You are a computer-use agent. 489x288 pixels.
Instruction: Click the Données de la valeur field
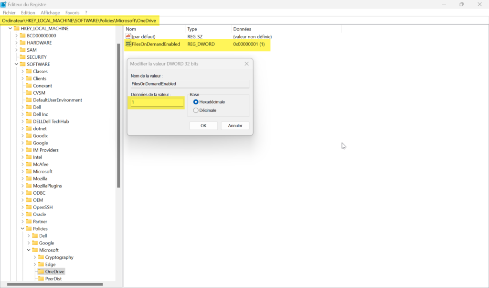pyautogui.click(x=157, y=102)
